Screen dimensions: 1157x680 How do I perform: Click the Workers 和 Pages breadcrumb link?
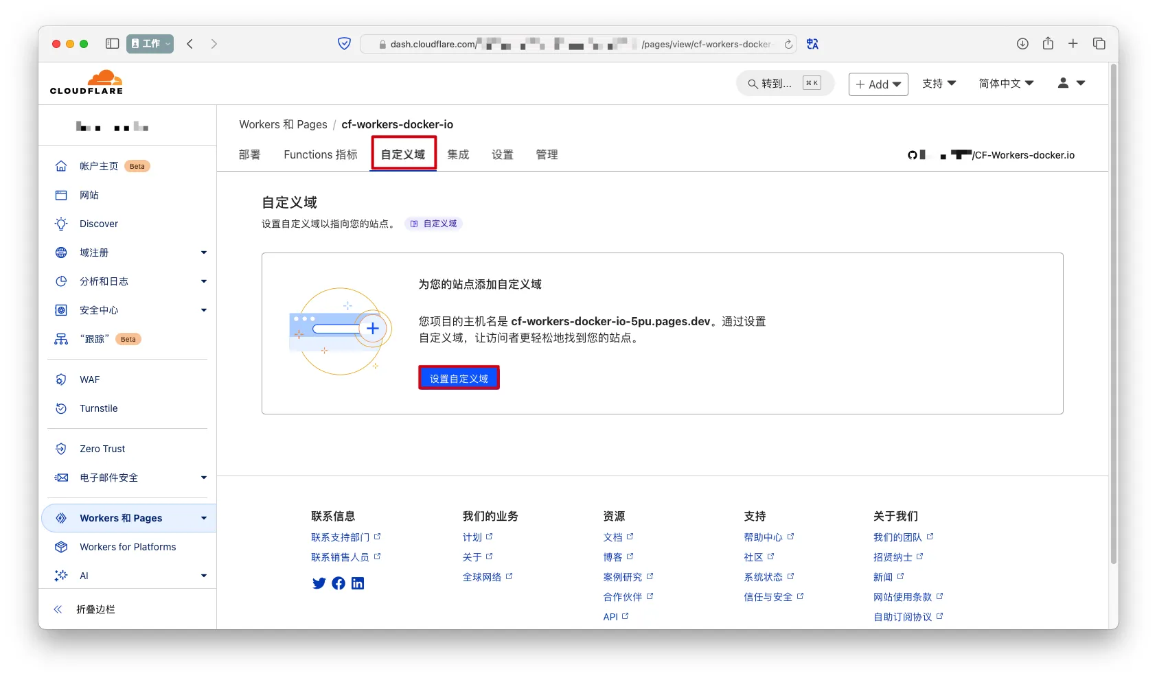[x=283, y=124]
